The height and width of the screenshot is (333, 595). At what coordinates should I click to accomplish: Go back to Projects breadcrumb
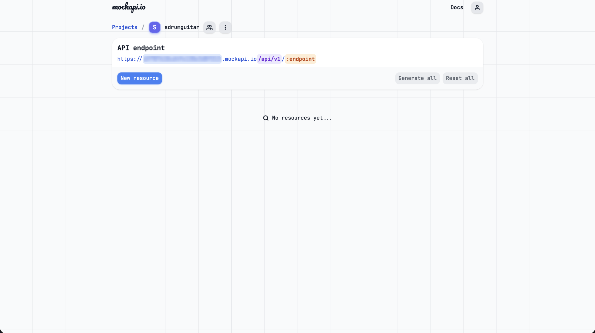point(124,27)
